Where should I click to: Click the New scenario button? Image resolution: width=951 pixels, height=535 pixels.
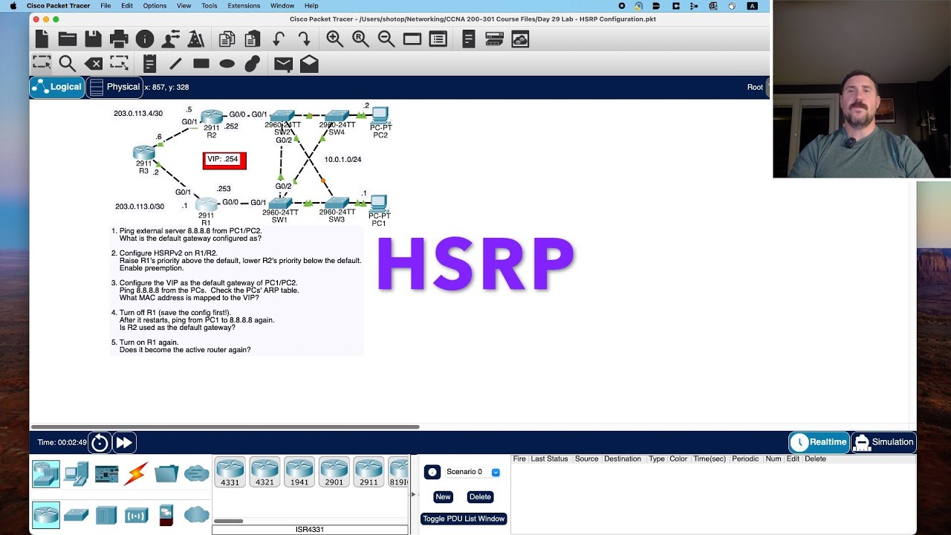click(443, 497)
